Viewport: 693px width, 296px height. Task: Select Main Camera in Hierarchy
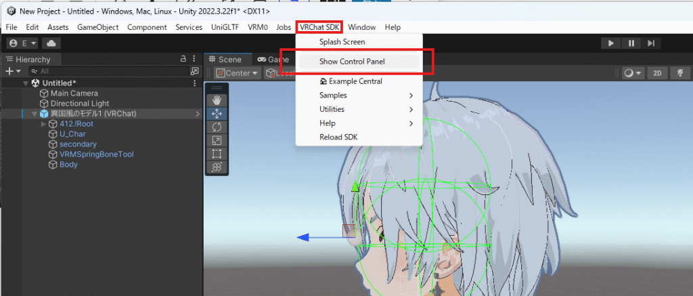[74, 93]
